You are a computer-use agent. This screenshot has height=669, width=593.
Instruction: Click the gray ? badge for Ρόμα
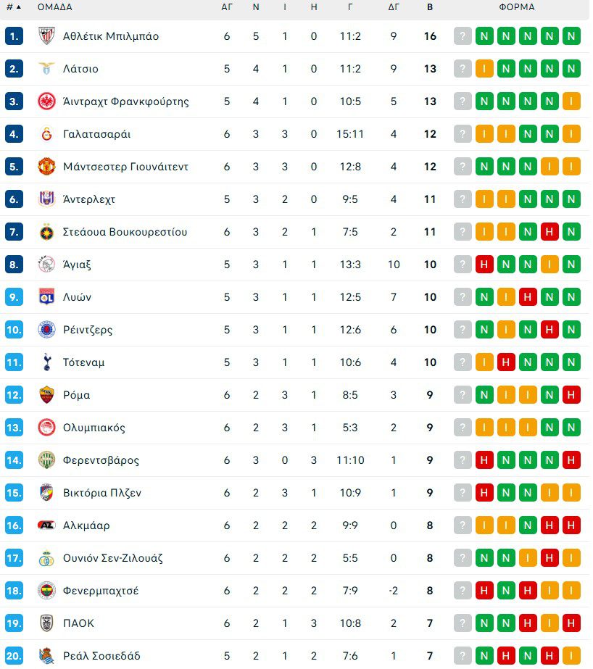tap(463, 395)
